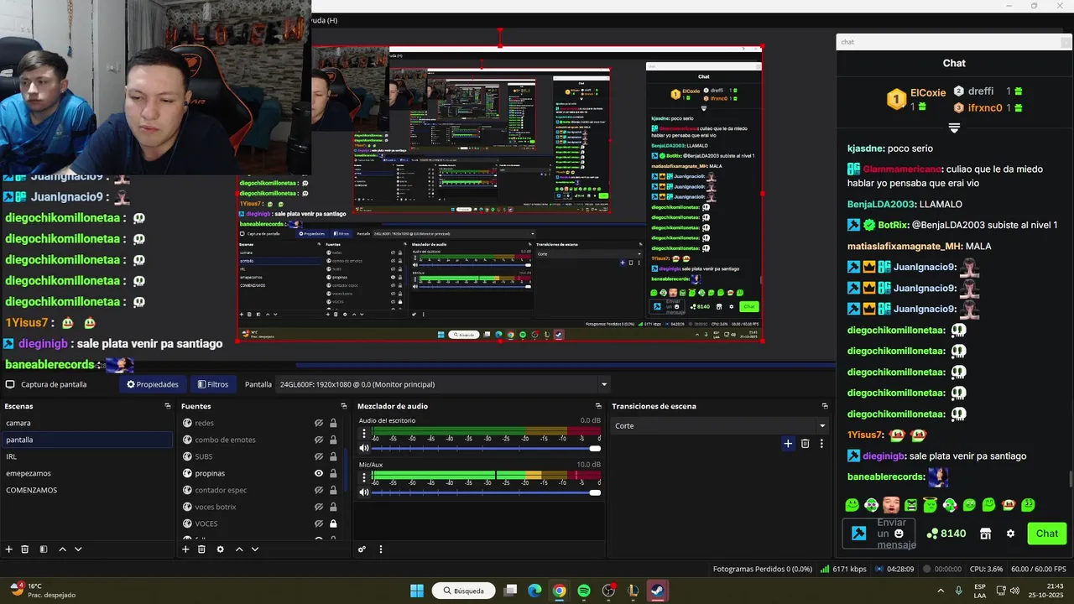
Task: Open Mic/Aux track options menu
Action: (364, 477)
